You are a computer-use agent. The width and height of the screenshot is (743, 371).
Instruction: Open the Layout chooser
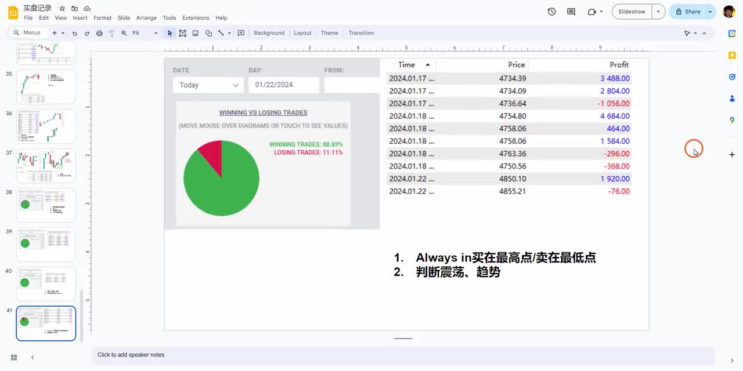(302, 33)
